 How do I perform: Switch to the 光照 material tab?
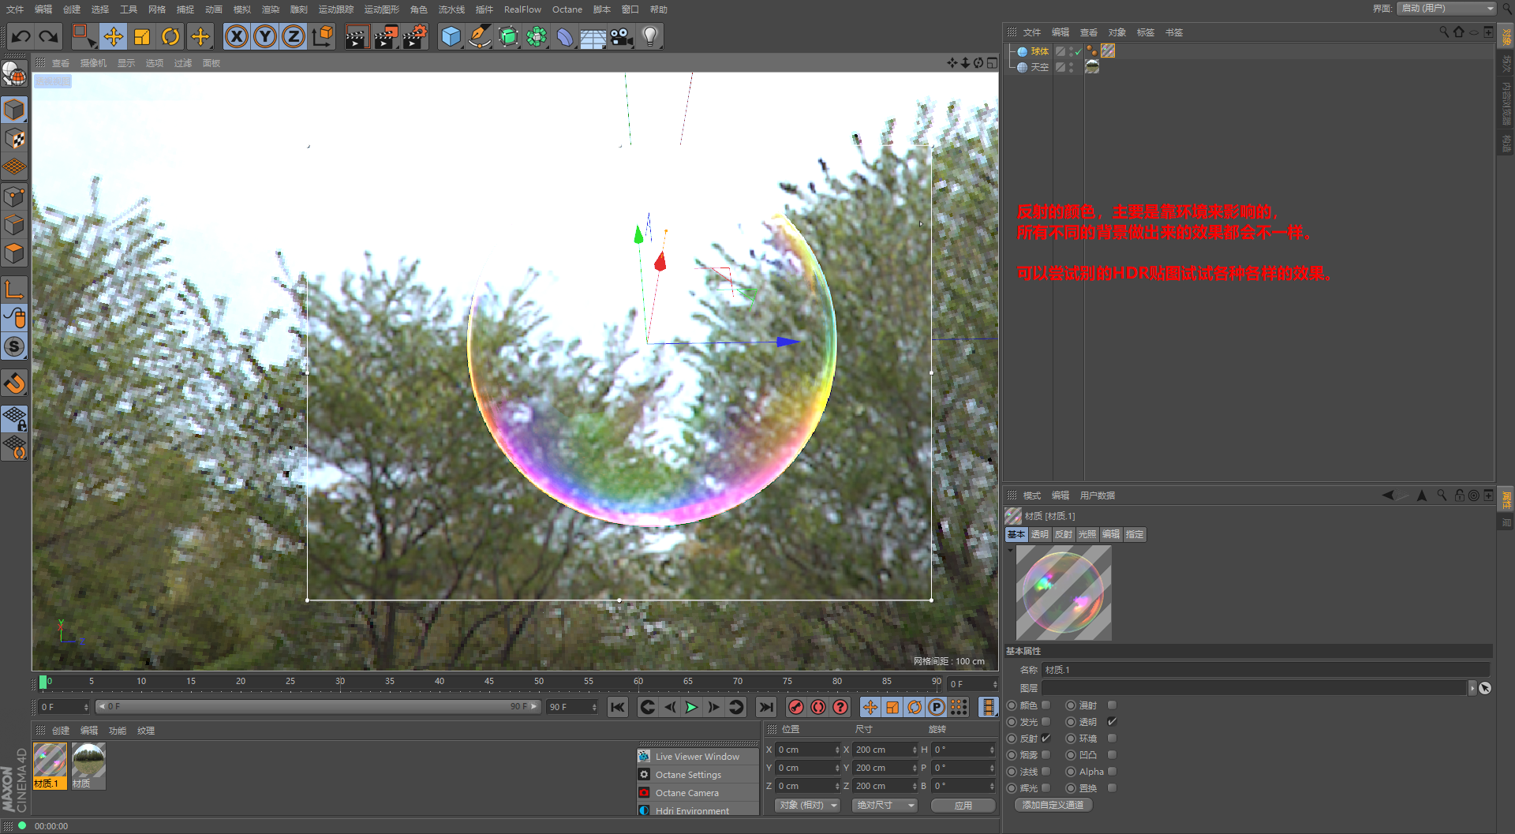pyautogui.click(x=1087, y=534)
